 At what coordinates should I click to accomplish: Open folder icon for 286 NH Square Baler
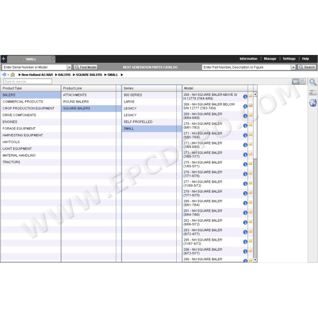tap(250, 251)
